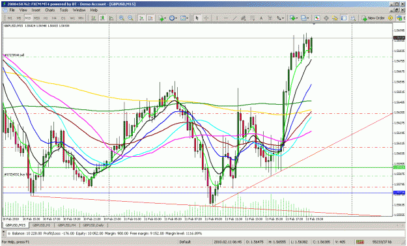Open the Window menu

(x=79, y=10)
